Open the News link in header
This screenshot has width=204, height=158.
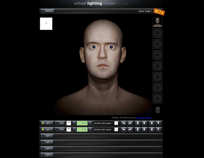point(142,11)
